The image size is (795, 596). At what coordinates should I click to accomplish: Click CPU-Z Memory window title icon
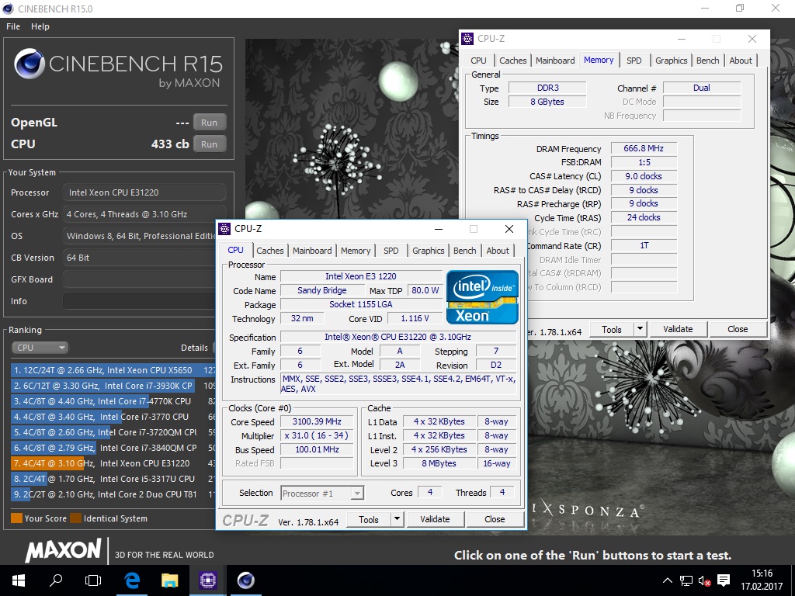[467, 39]
